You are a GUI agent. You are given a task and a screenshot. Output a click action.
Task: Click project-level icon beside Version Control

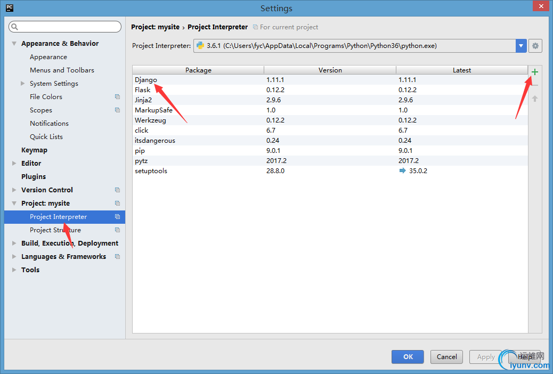[117, 190]
